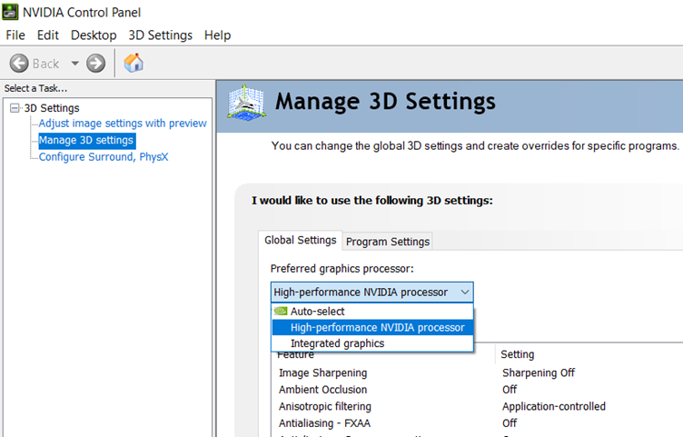This screenshot has width=683, height=437.
Task: Click the Back arrow icon
Action: point(19,64)
